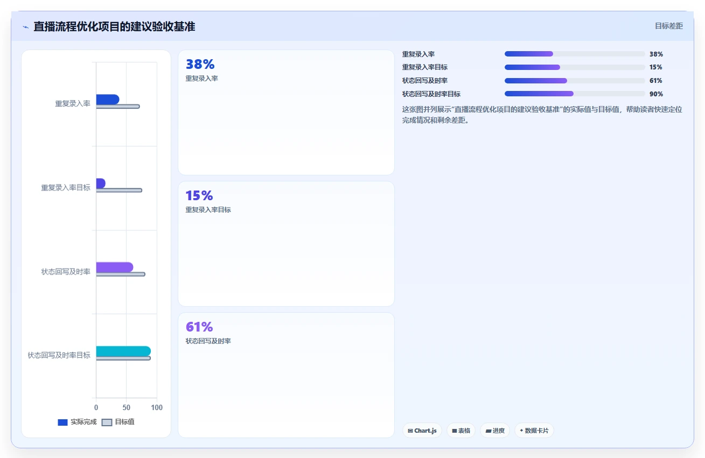
Task: Open the 38% 重复录入率 data card
Action: (286, 112)
